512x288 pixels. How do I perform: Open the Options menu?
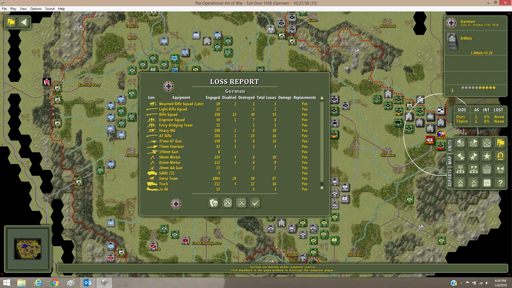[x=36, y=9]
